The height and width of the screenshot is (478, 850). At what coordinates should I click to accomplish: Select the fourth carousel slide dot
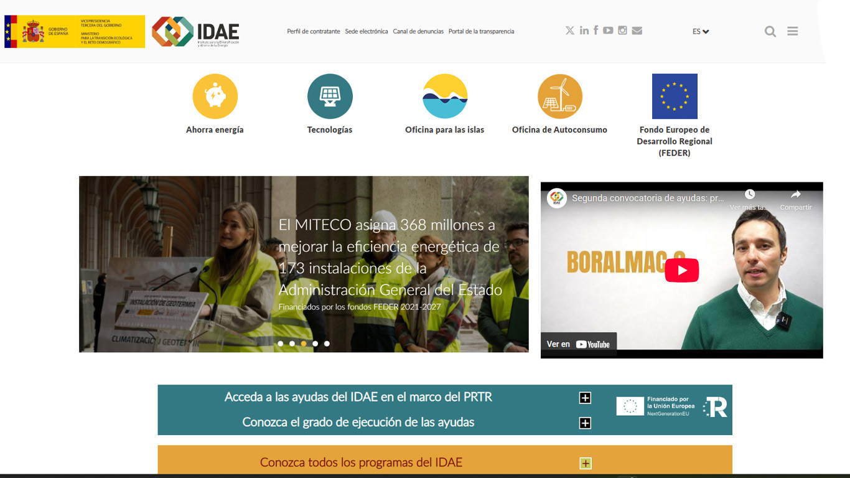[315, 344]
